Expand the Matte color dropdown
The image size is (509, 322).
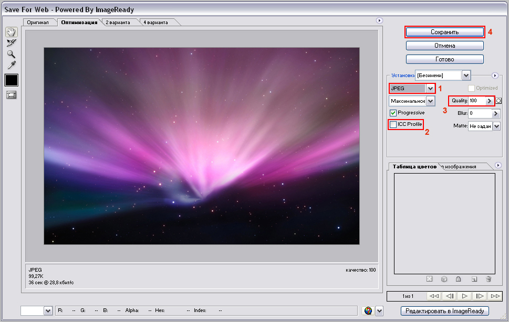496,126
